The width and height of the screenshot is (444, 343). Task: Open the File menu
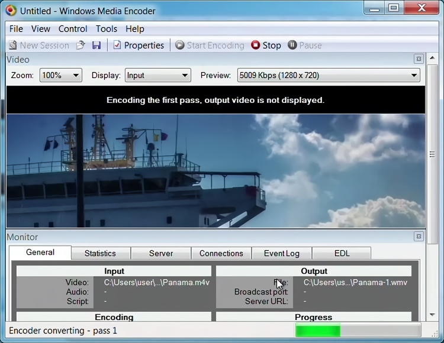16,29
